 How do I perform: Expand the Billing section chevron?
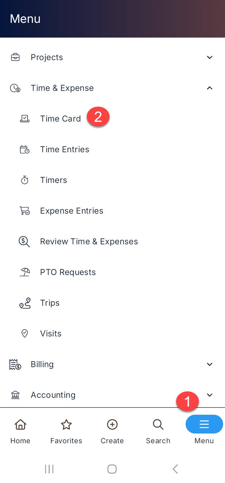click(210, 364)
